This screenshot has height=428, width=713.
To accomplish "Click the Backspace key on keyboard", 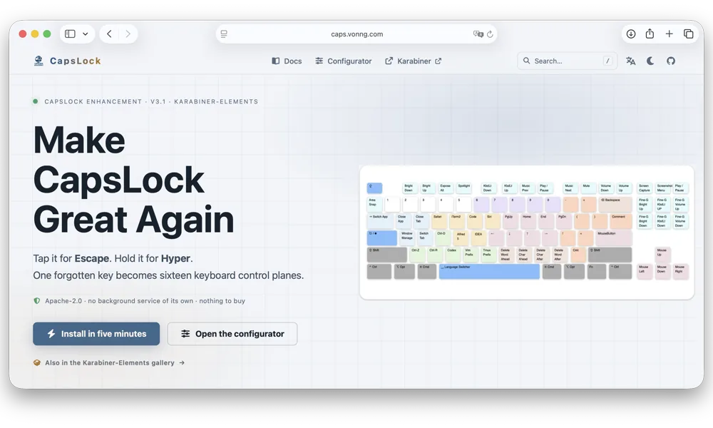I will 615,205.
